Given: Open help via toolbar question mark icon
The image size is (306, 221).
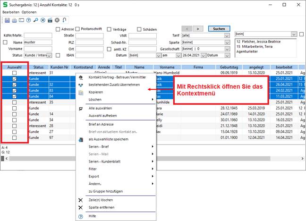Looking at the screenshot, I should coord(29,20).
